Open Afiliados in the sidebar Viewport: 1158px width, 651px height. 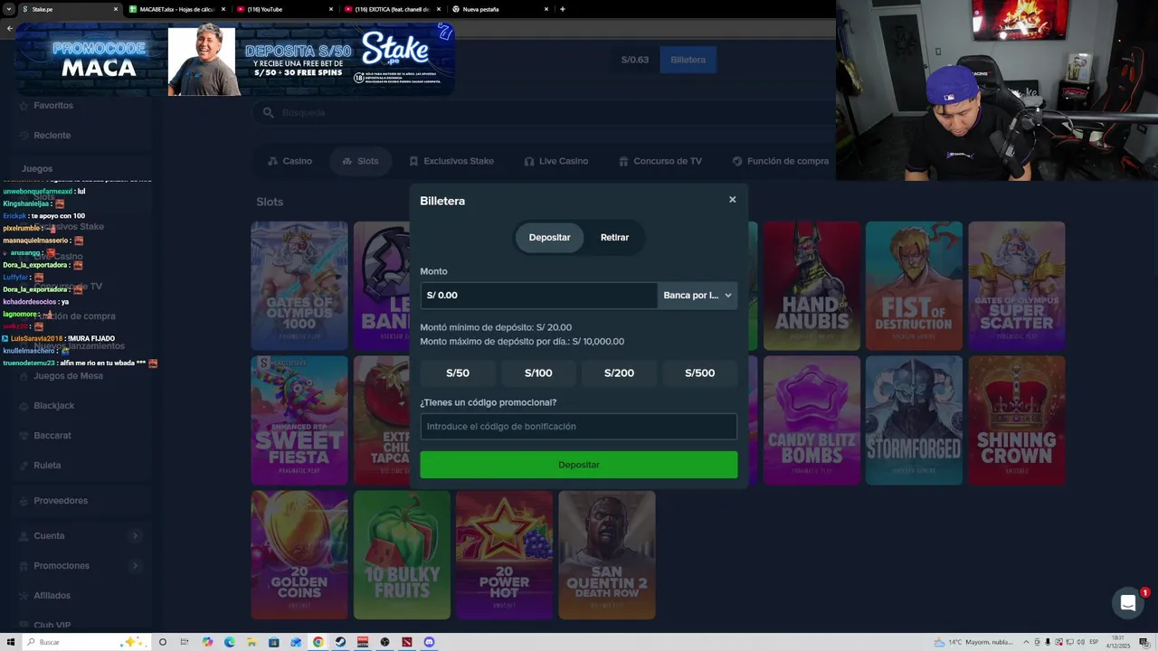52,596
